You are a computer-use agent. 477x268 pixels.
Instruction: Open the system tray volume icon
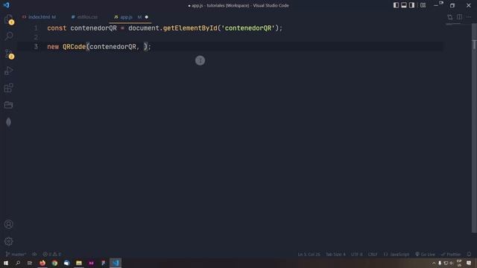[x=452, y=263]
